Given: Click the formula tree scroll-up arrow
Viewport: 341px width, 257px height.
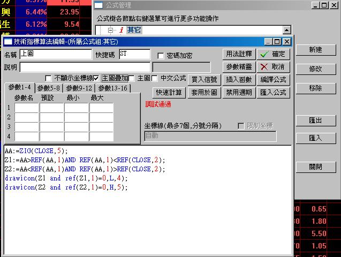Looking at the screenshot, I should [286, 31].
